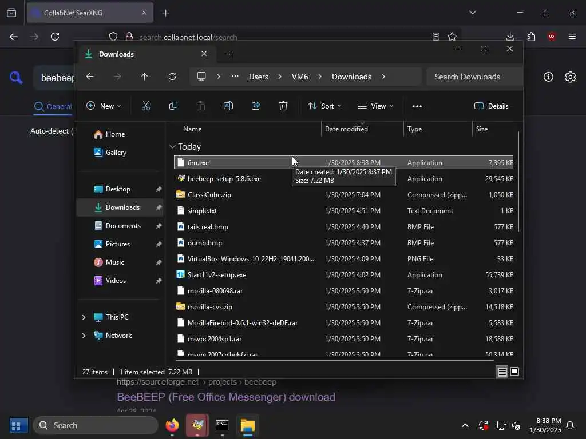Screen dimensions: 586x439
Task: Click Users in the breadcrumb path
Action: tap(259, 77)
